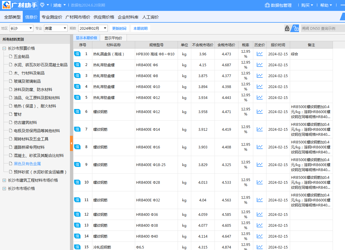This screenshot has height=250, width=345.
Task: Click the 材料名称 column header
Action: pyautogui.click(x=114, y=45)
